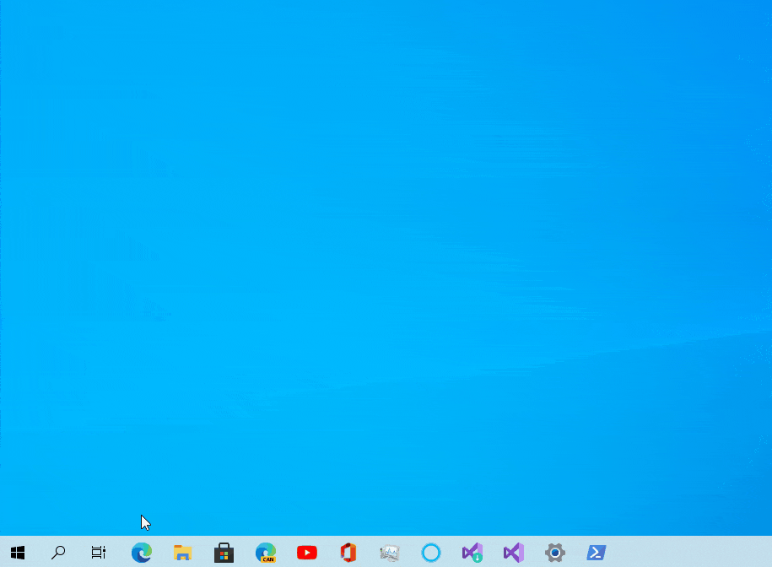The image size is (772, 567).
Task: Launch Edge Canary from taskbar
Action: point(266,553)
